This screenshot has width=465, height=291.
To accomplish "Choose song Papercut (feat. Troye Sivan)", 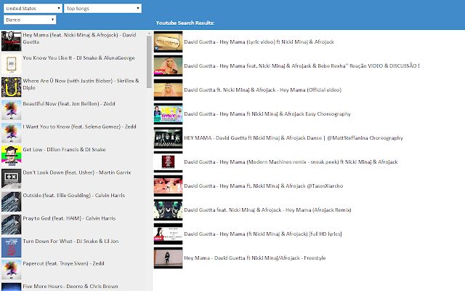I will pyautogui.click(x=63, y=263).
